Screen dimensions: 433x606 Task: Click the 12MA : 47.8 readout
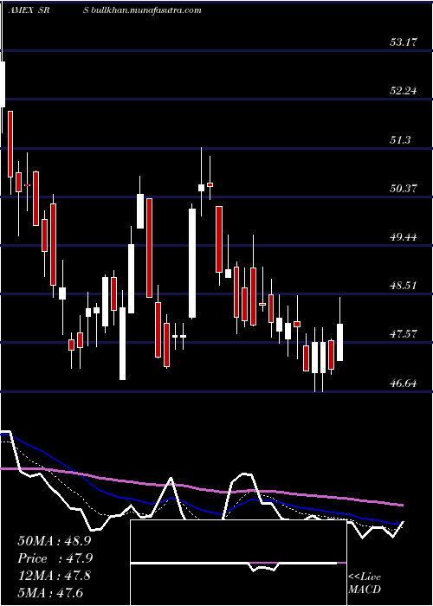(x=54, y=576)
